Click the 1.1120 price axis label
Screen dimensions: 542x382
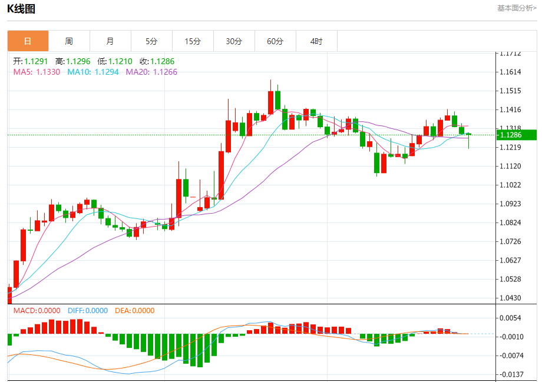click(x=510, y=166)
